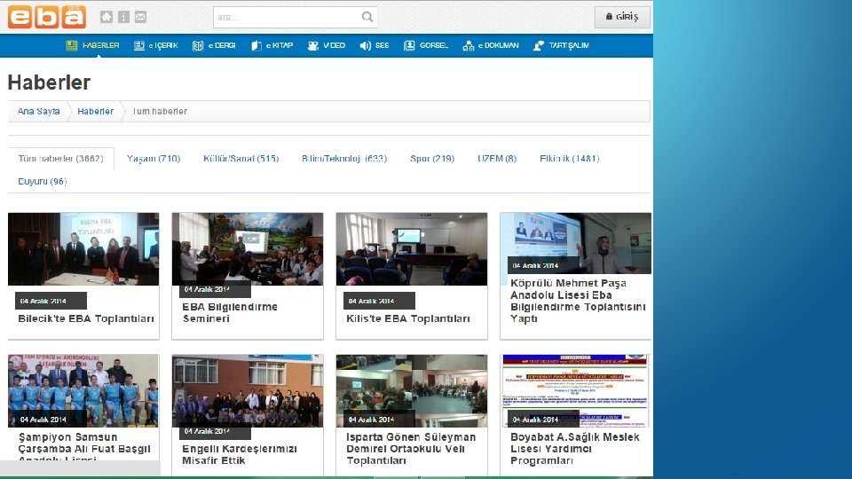Open SES in the navigation bar
852x479 pixels.
click(382, 45)
